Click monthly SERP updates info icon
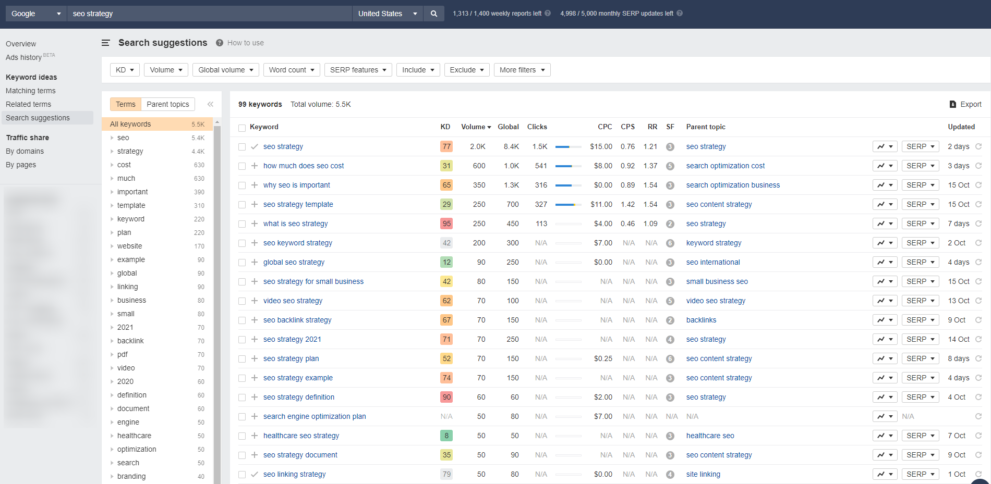This screenshot has height=484, width=991. 680,14
